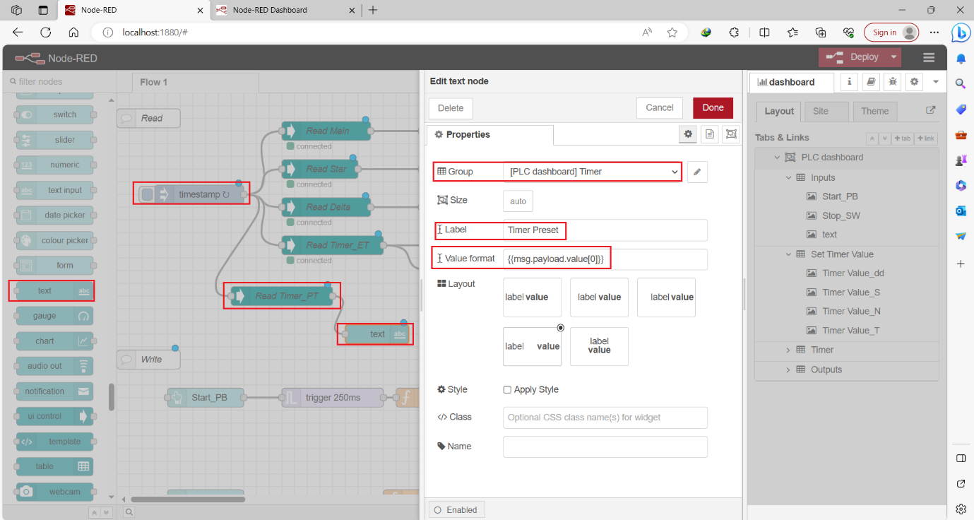Open the Node-RED main hamburger menu

pos(929,57)
